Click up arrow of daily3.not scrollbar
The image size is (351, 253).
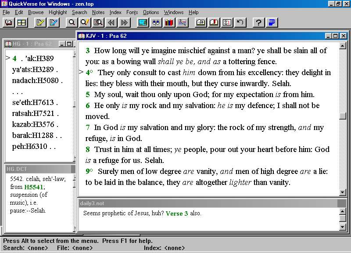[x=343, y=211]
